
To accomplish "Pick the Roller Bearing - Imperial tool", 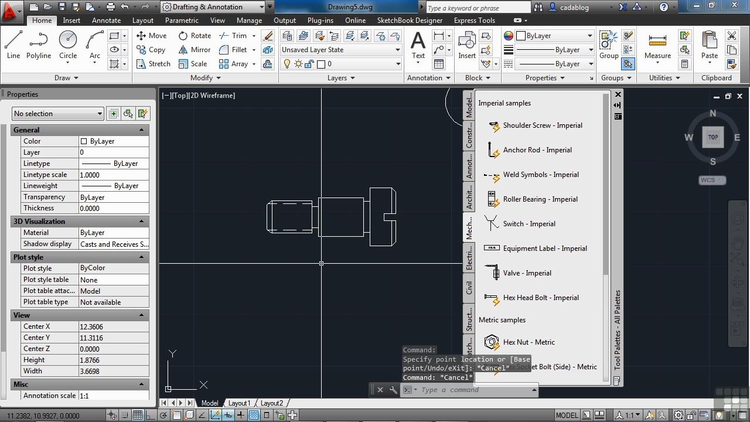I will pos(540,199).
